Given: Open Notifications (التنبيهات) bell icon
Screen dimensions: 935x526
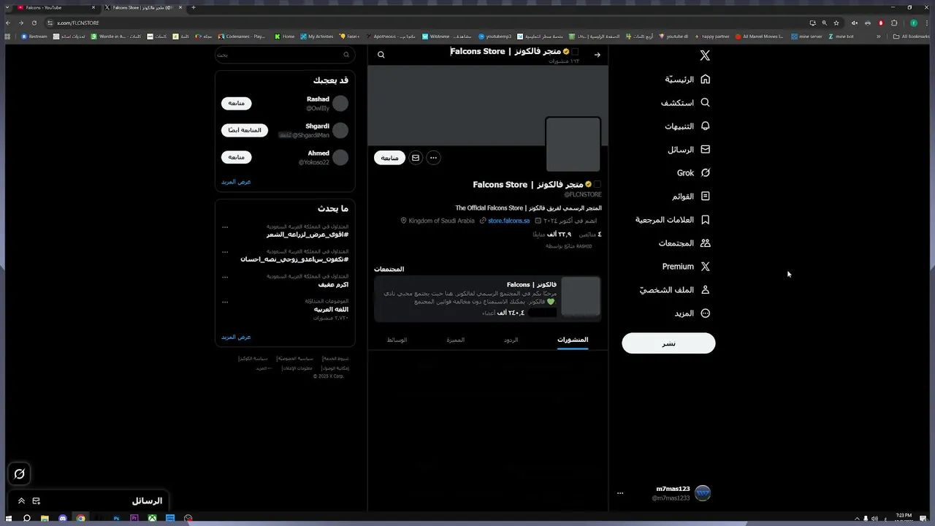Looking at the screenshot, I should pyautogui.click(x=705, y=126).
